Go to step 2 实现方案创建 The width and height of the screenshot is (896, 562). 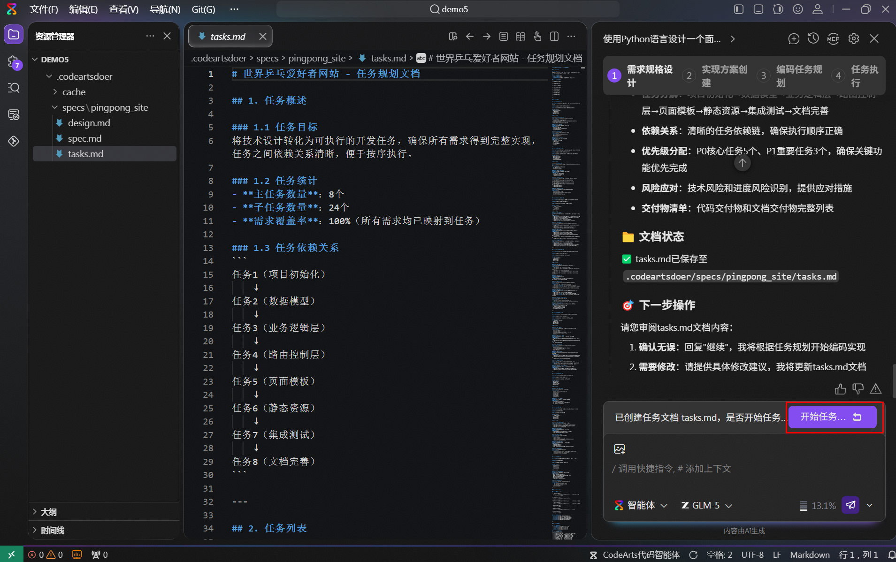click(x=716, y=76)
